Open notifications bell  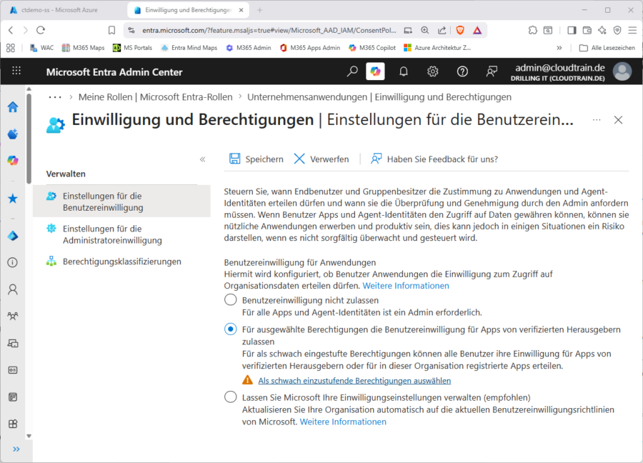click(x=404, y=71)
